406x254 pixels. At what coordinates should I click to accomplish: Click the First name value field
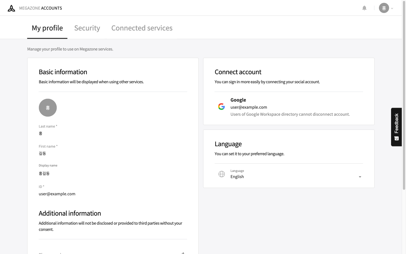click(42, 153)
